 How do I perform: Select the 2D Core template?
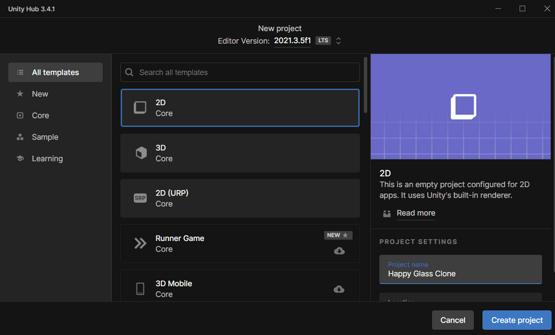[240, 108]
